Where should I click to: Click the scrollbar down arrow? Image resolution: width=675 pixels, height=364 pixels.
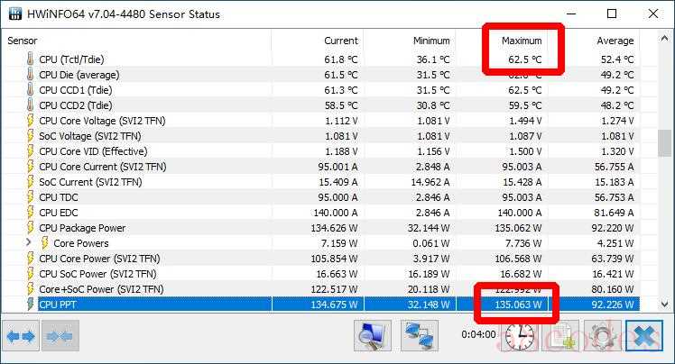point(664,305)
